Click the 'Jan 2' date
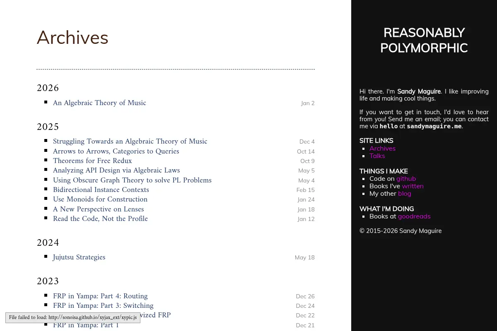Viewport: 497px width, 331px height. (x=308, y=103)
